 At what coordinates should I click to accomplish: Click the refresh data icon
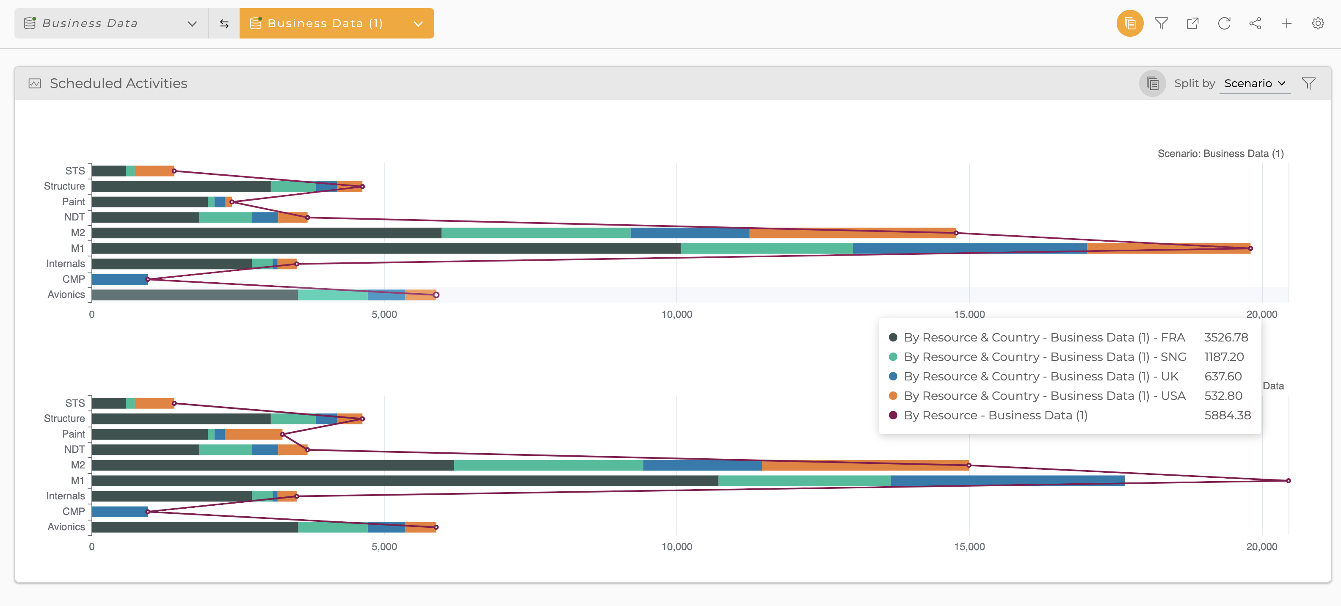tap(1223, 23)
